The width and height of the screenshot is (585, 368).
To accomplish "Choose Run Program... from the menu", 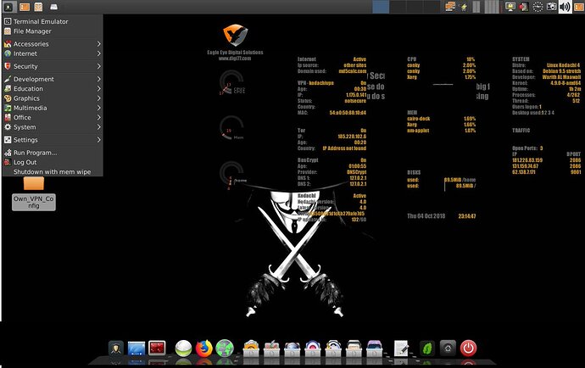I will tap(53, 153).
